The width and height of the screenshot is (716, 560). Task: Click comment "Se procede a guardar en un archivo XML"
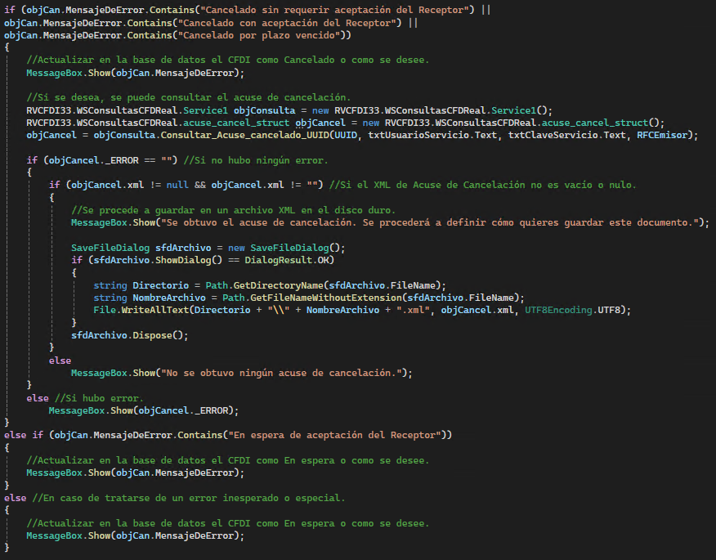[233, 210]
